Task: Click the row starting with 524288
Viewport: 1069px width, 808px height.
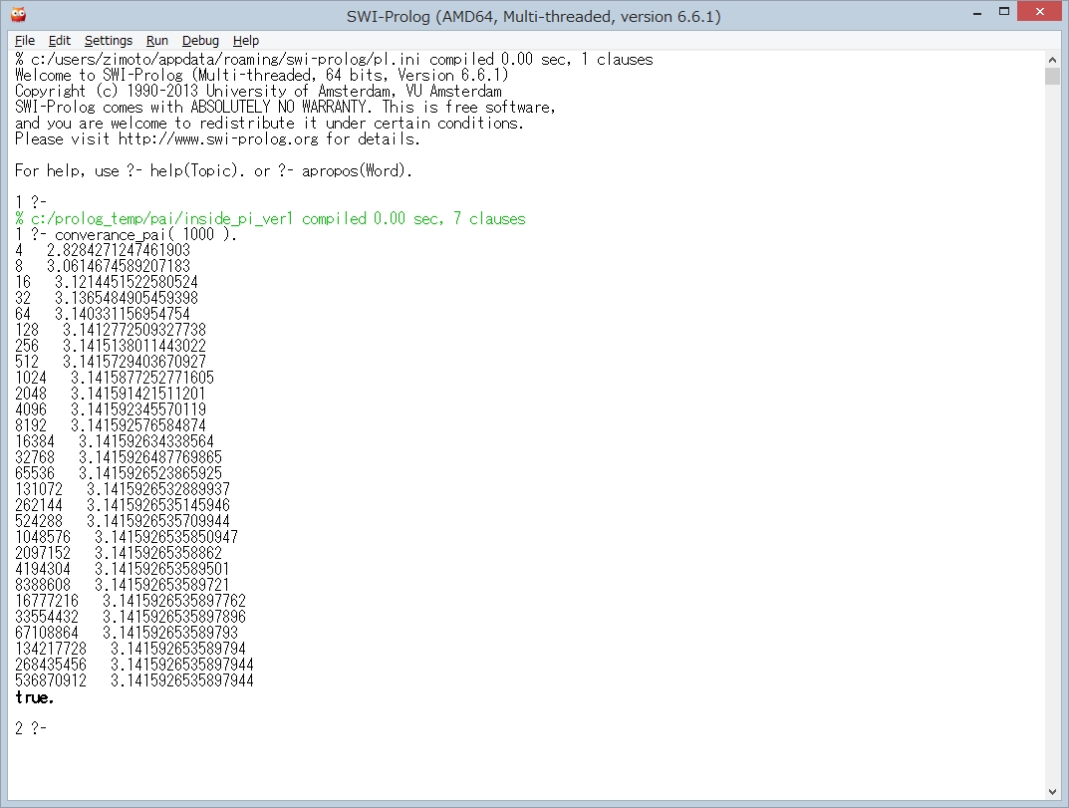Action: (123, 521)
